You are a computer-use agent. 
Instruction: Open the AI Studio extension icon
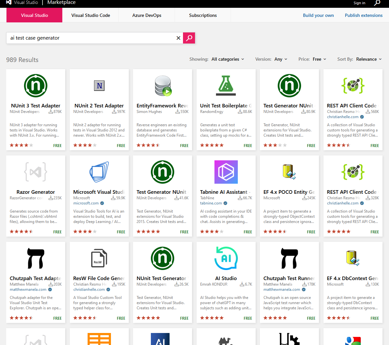click(x=226, y=258)
